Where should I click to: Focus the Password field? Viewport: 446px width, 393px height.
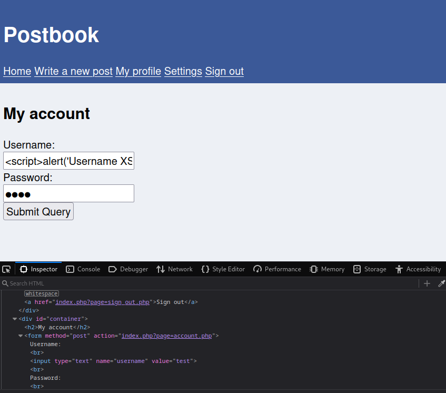(x=68, y=193)
